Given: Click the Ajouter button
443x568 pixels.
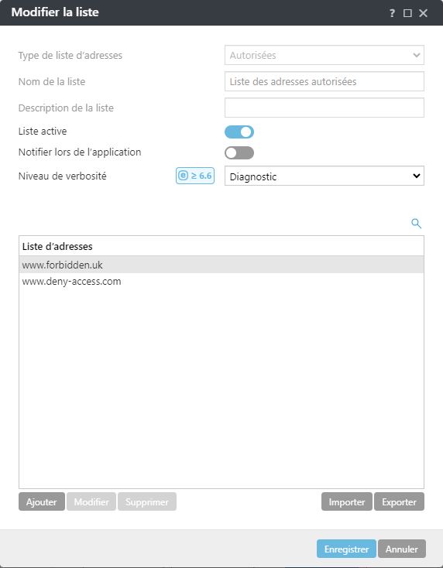Looking at the screenshot, I should 42,501.
